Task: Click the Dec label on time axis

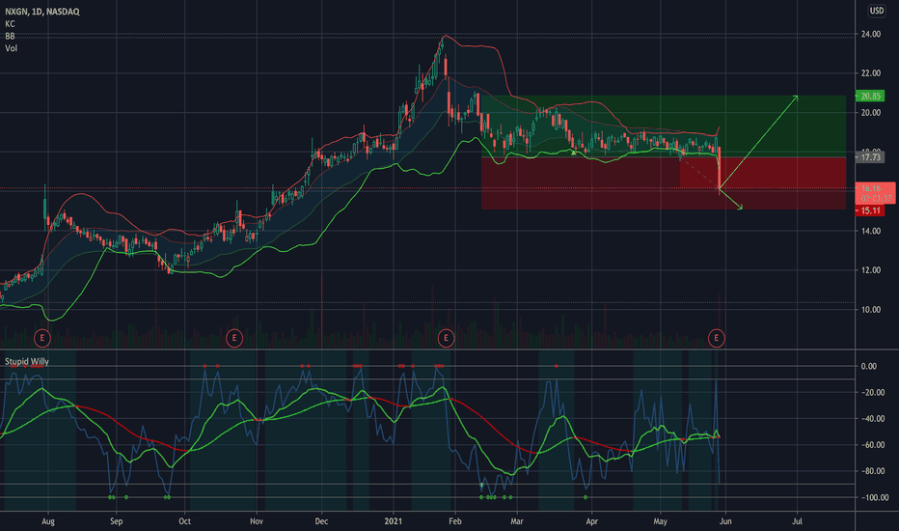Action: pyautogui.click(x=321, y=521)
